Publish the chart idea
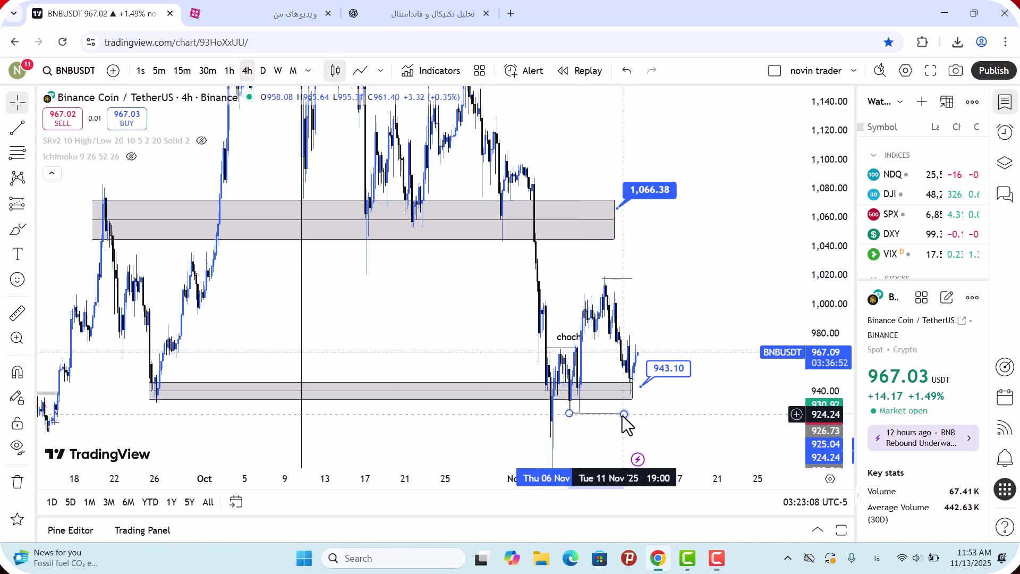The height and width of the screenshot is (574, 1020). click(993, 71)
